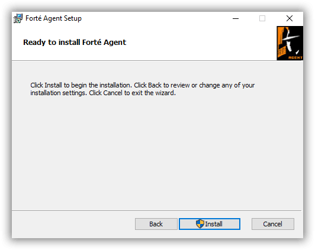Click the "installation settings. Click Cancel" text line

pyautogui.click(x=103, y=93)
